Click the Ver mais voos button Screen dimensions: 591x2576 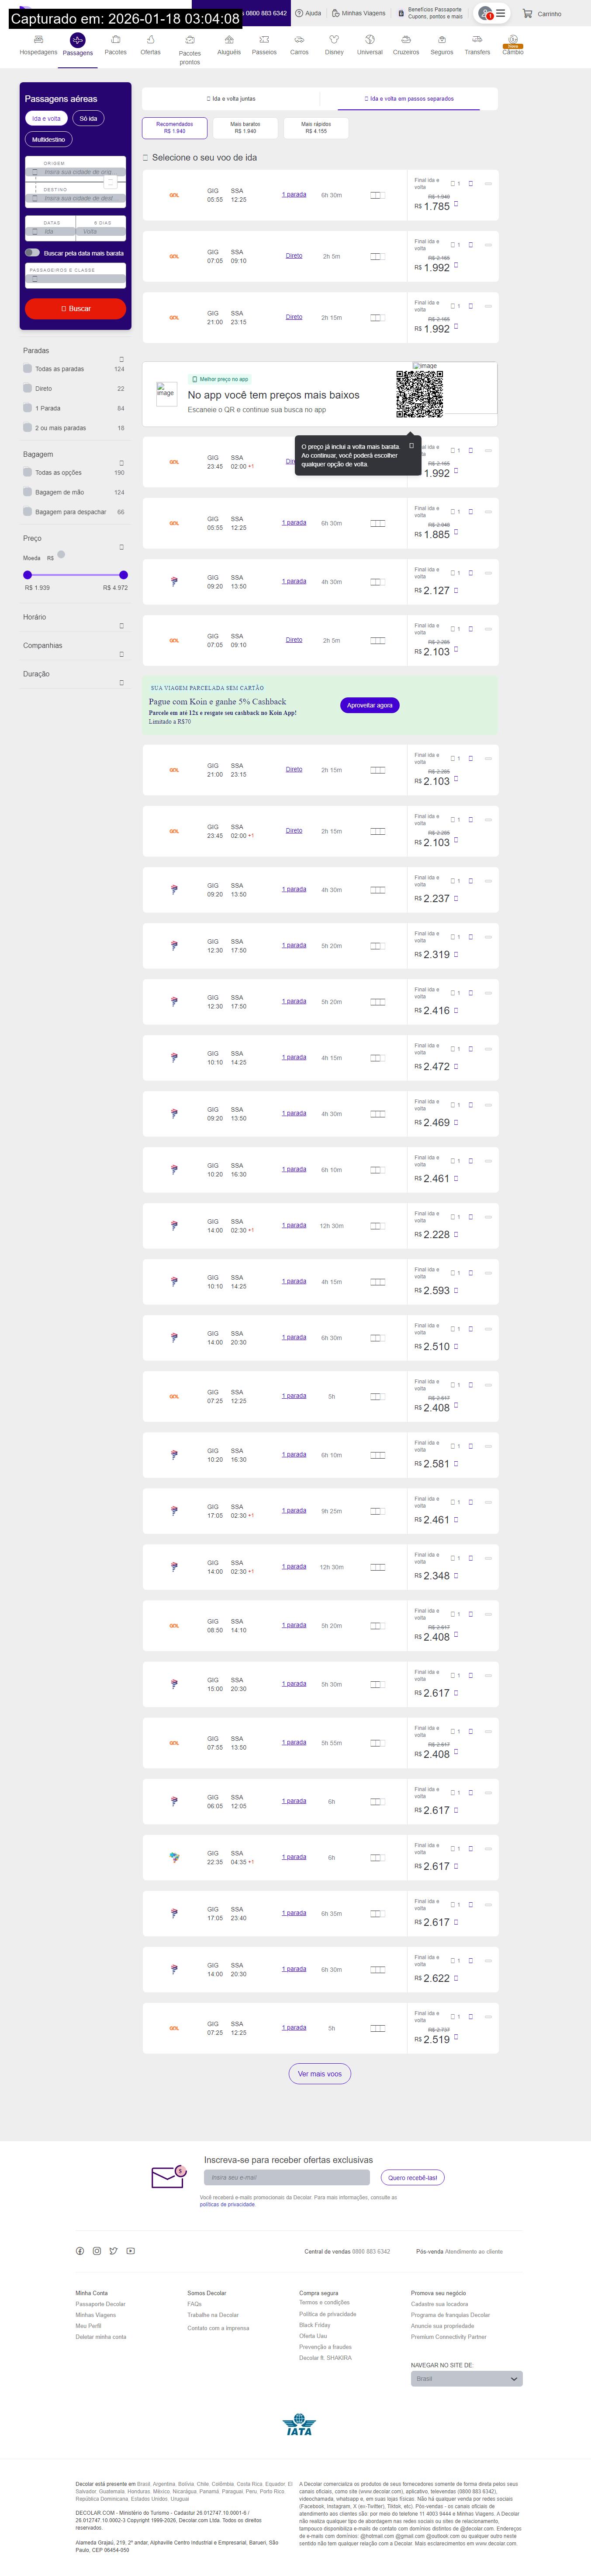pos(319,2073)
